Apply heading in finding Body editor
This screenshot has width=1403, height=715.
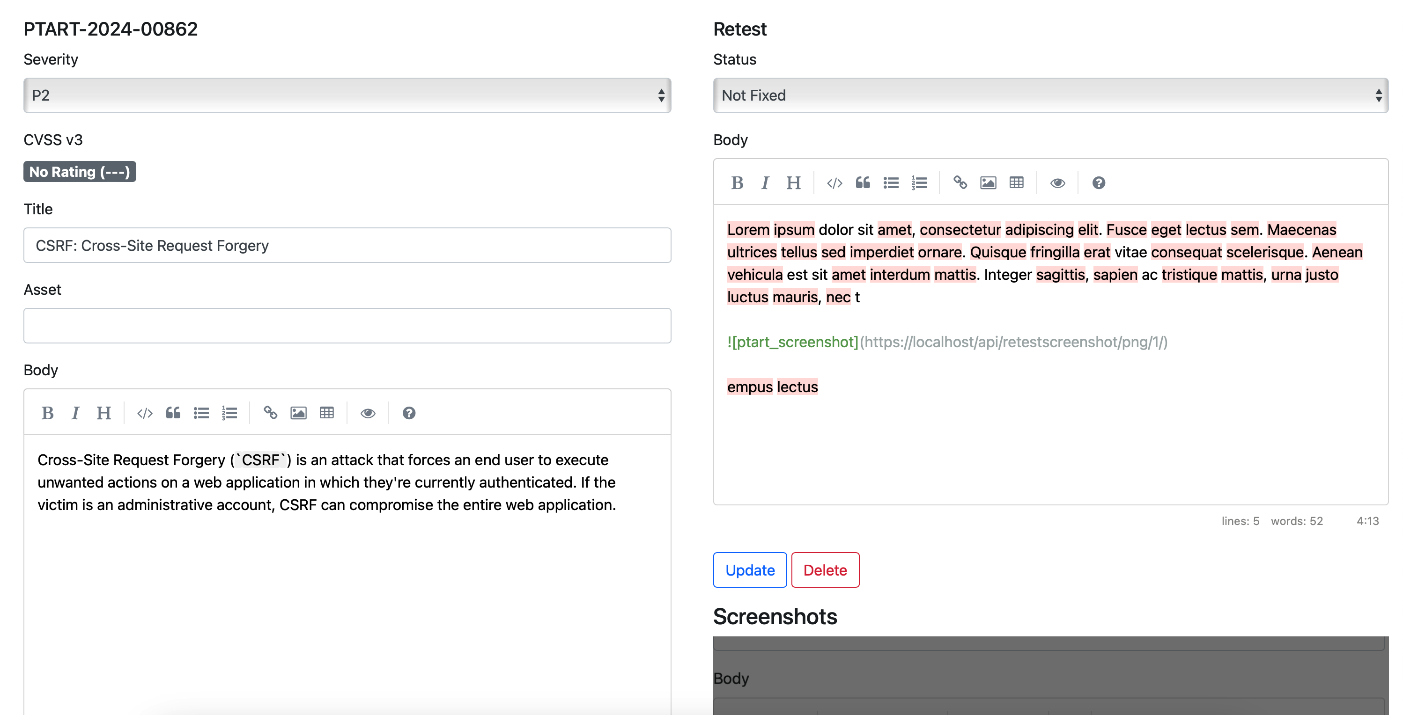click(x=103, y=413)
